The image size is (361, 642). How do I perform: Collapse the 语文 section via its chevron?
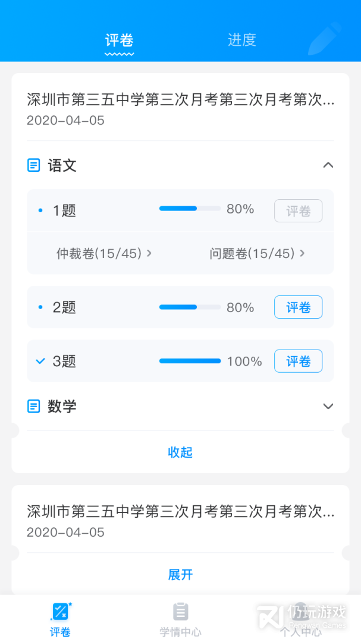328,165
